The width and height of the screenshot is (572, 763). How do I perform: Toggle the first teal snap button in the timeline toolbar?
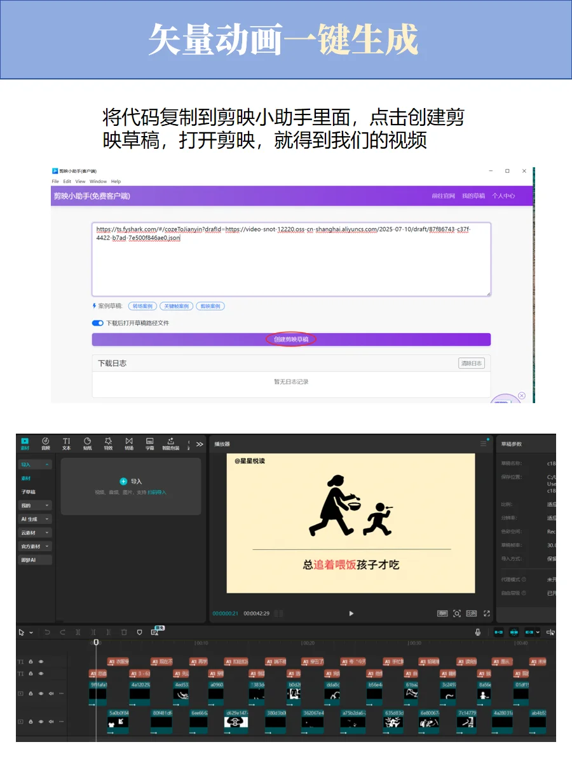coord(498,632)
